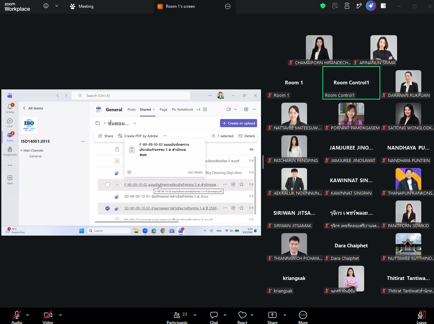Collapse the Main Channels section
Screen dimensions: 434x324
(21, 151)
